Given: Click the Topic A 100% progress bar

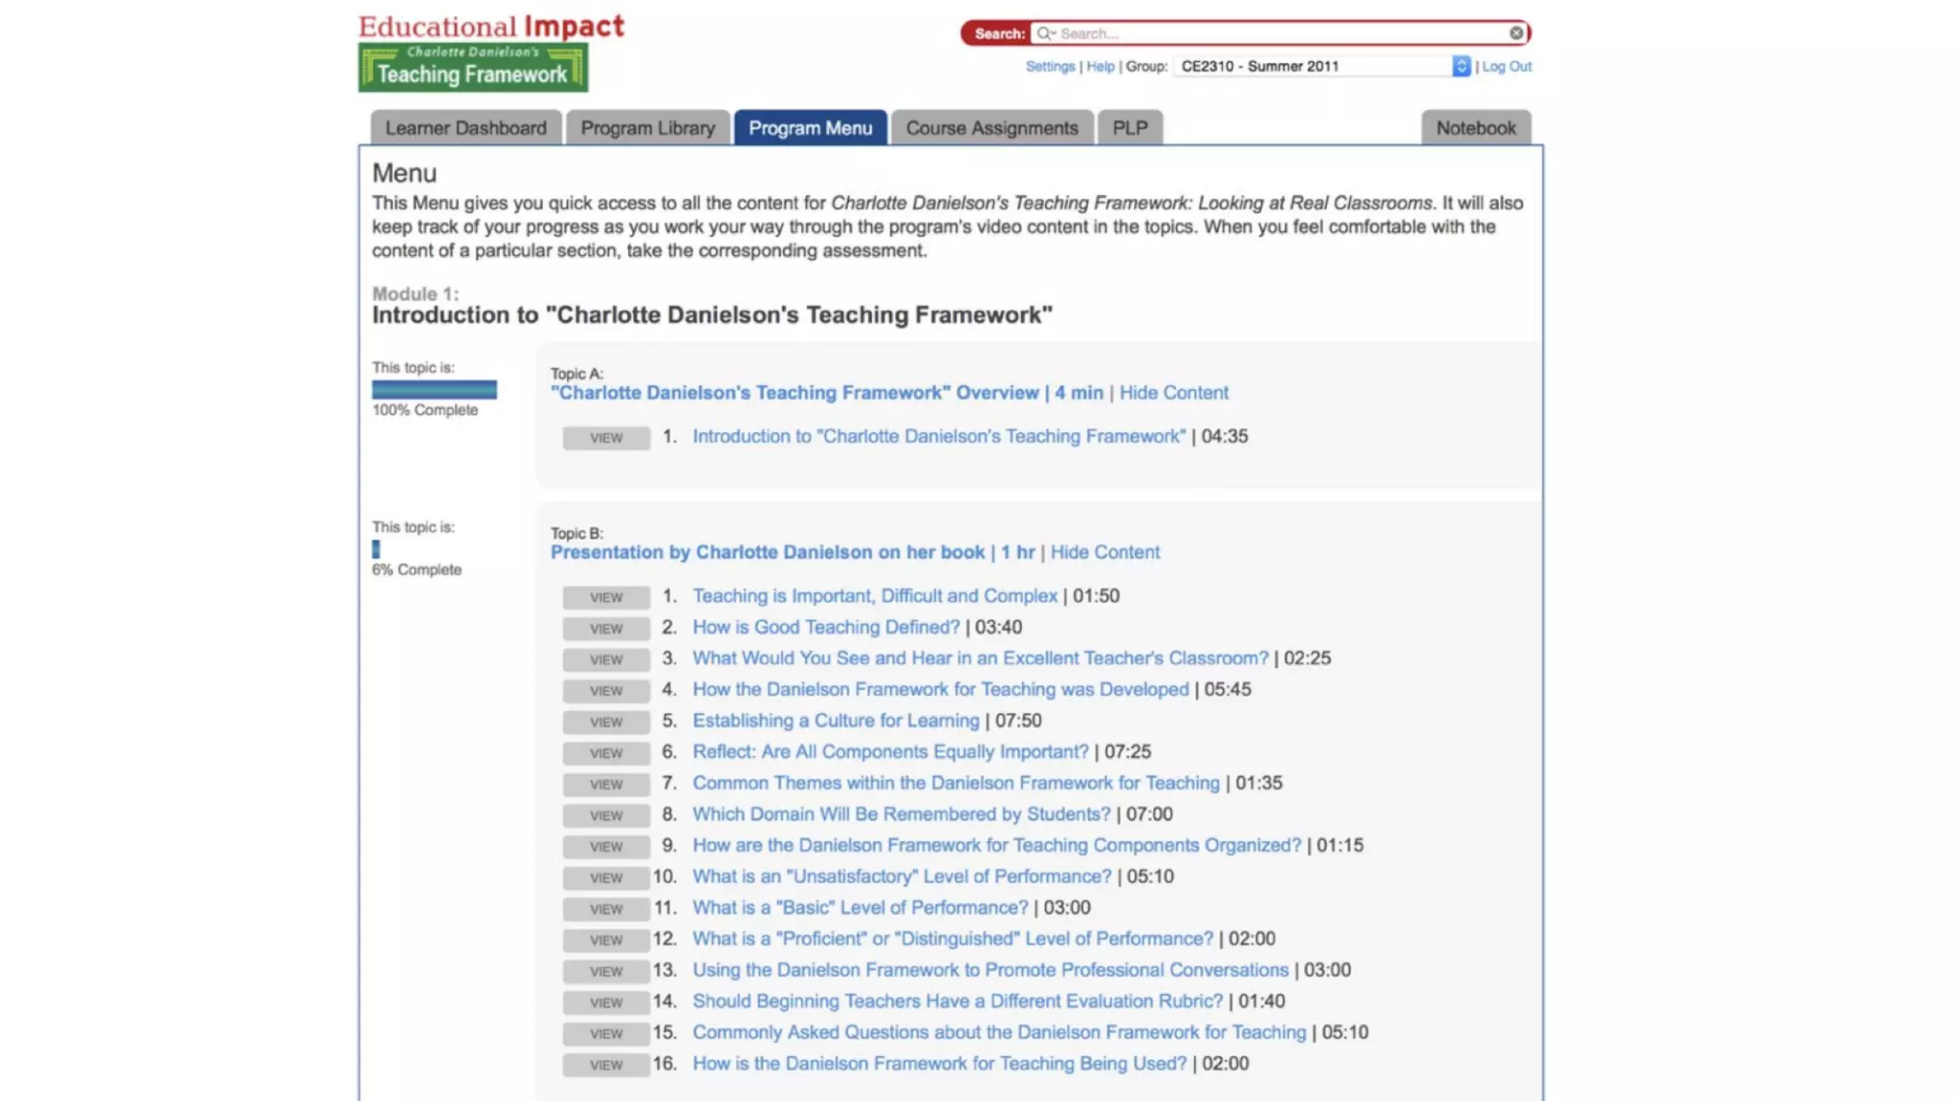Looking at the screenshot, I should [x=434, y=389].
